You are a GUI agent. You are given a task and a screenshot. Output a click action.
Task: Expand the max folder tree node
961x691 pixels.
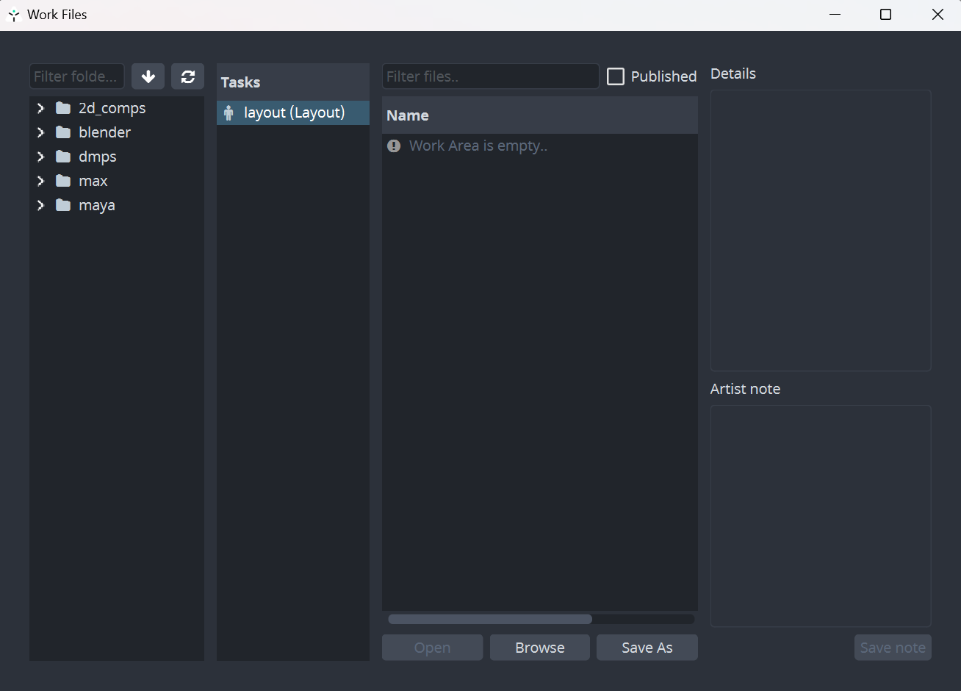click(40, 181)
